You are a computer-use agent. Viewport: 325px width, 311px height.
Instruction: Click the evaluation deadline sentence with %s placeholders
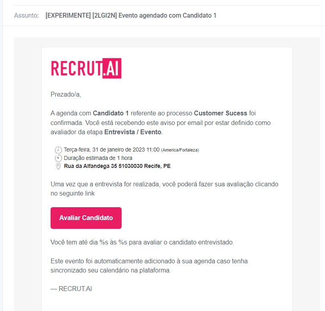point(142,242)
